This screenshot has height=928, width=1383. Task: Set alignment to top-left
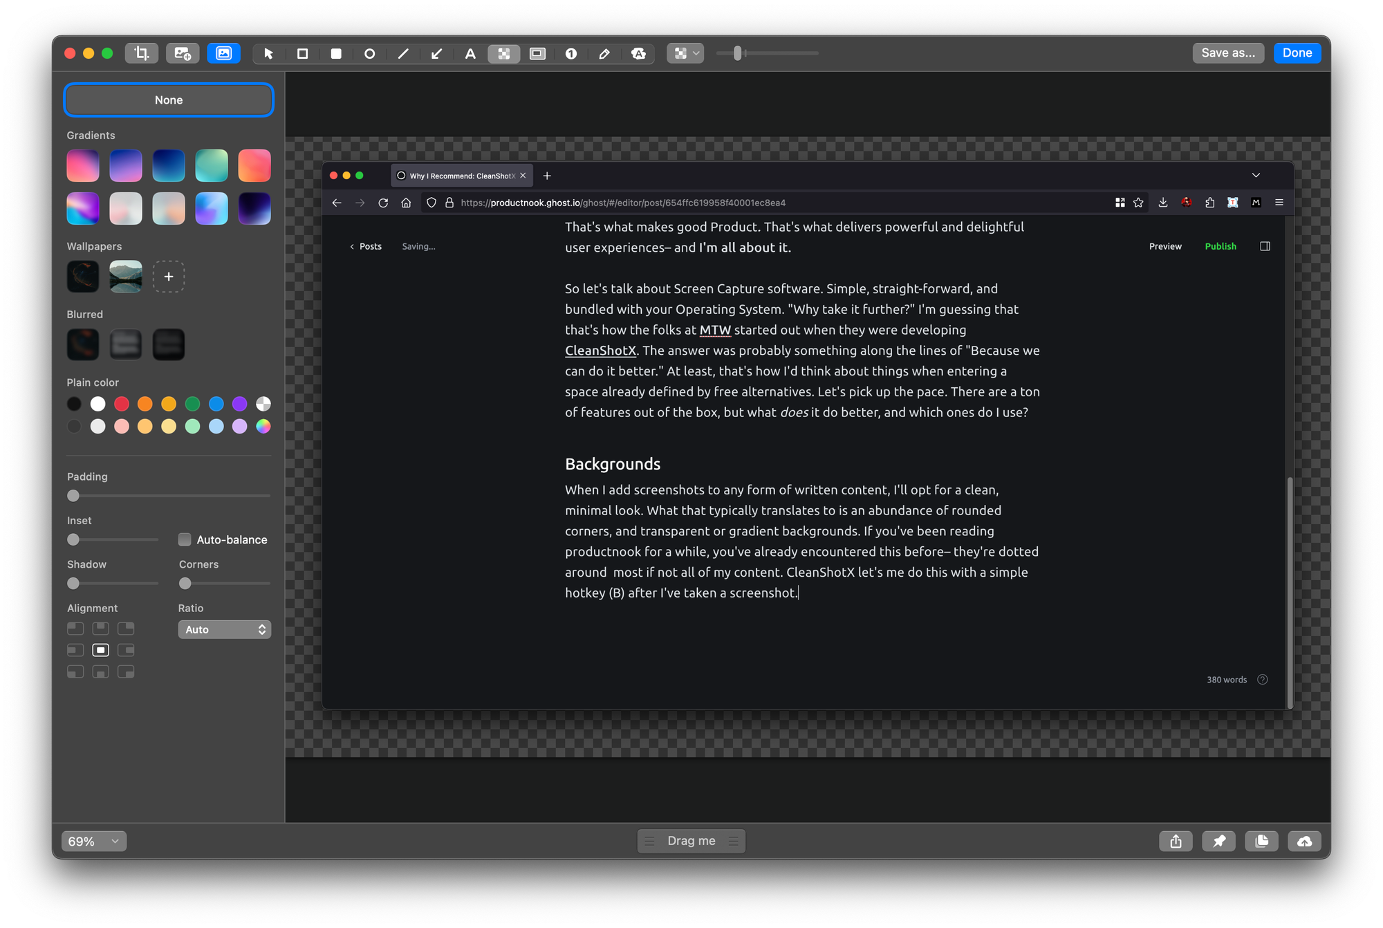[75, 629]
